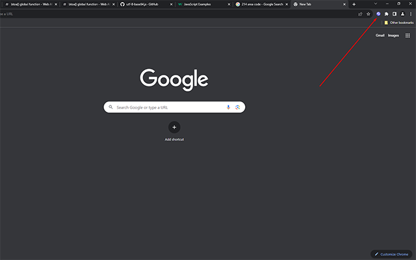Start voice search with the microphone icon
Screen dimensions: 416x260
(x=228, y=107)
